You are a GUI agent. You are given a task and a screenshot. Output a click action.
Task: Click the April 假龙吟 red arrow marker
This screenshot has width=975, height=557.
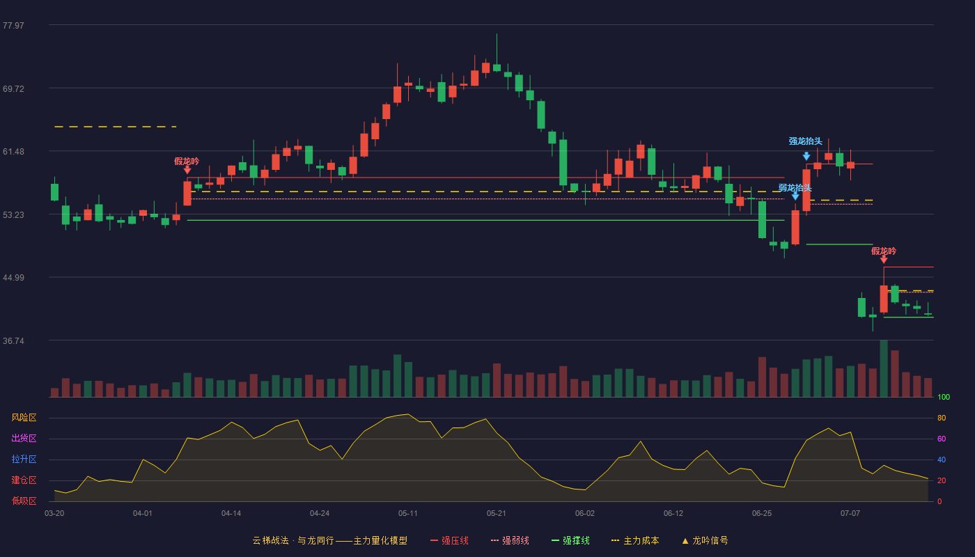(x=187, y=169)
